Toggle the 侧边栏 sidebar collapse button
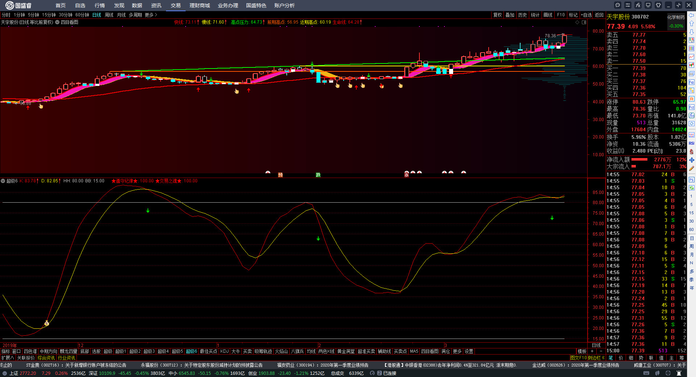Viewport: 696px width, 377px height. point(596,358)
